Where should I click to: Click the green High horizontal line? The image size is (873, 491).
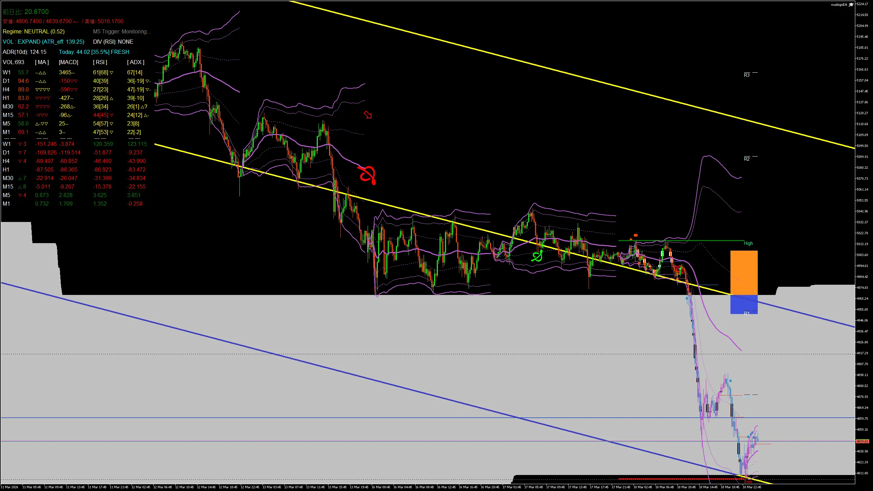[682, 240]
